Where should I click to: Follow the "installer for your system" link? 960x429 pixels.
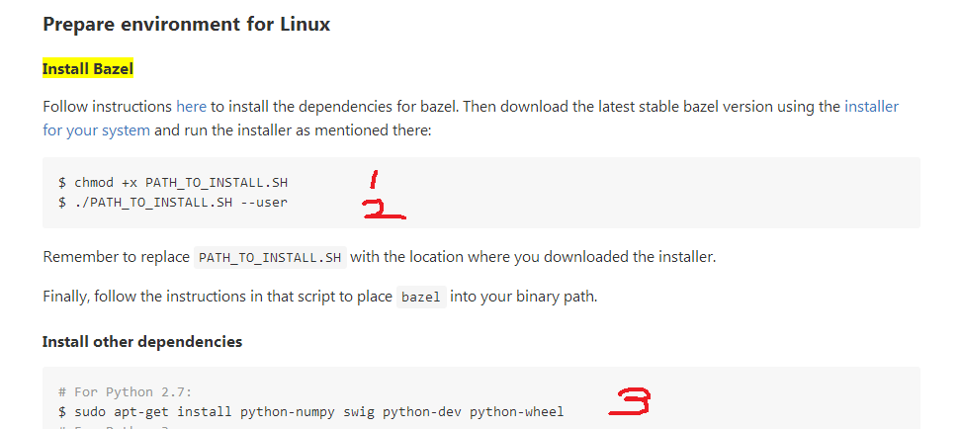pos(96,129)
